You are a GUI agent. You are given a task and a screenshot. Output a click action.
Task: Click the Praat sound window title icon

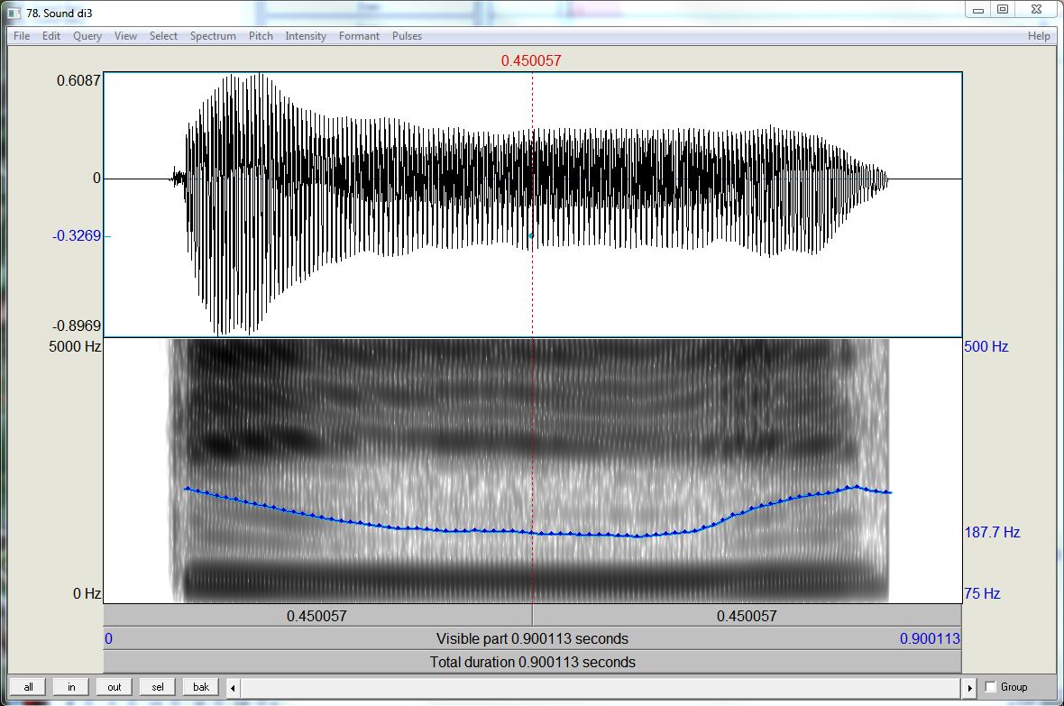[x=14, y=13]
